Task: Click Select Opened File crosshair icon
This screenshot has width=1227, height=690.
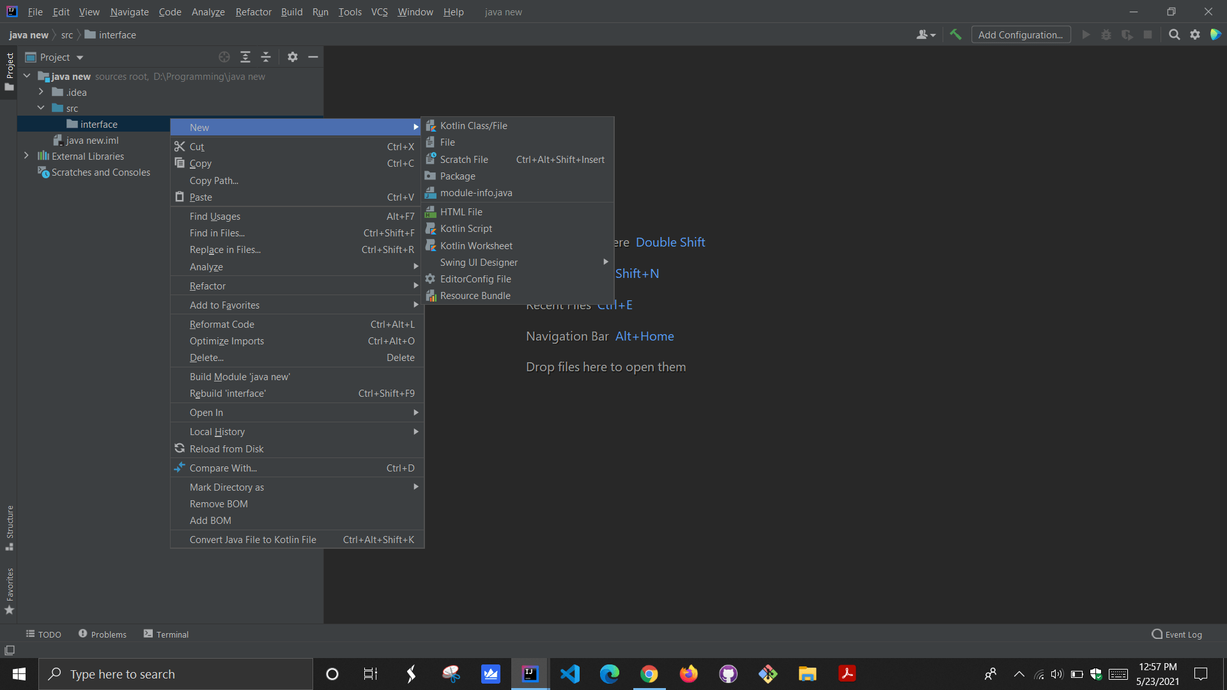Action: [x=224, y=57]
